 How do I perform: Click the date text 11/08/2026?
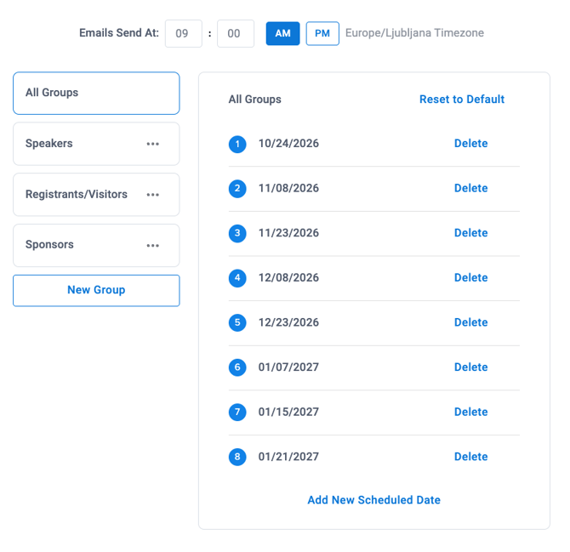pos(288,188)
